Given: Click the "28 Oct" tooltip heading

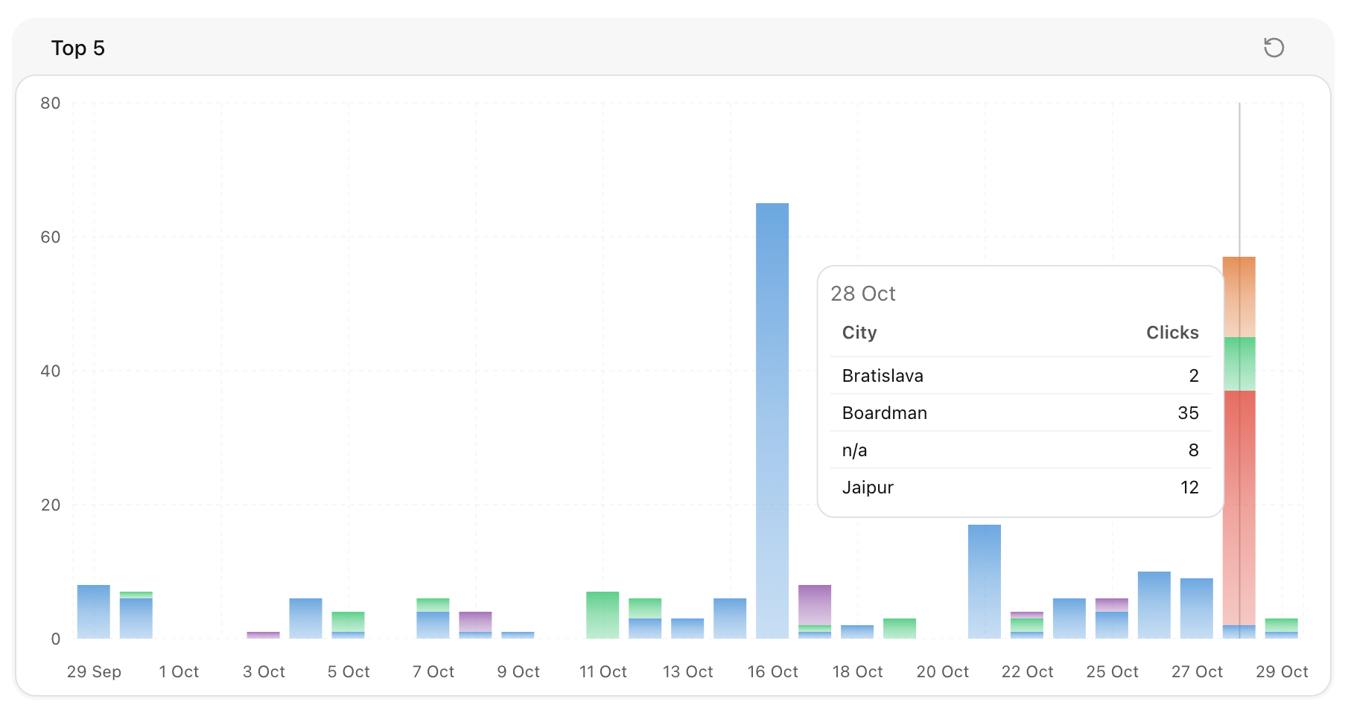Looking at the screenshot, I should point(863,294).
